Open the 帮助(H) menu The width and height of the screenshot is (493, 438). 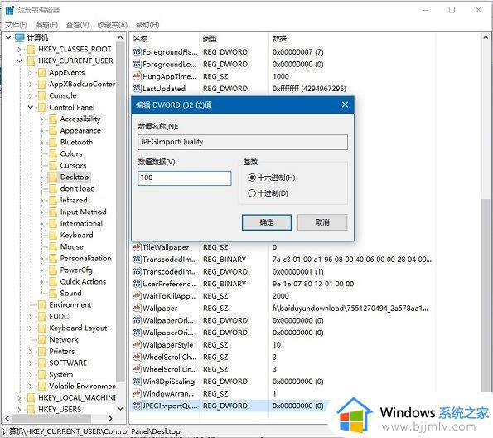click(x=147, y=25)
